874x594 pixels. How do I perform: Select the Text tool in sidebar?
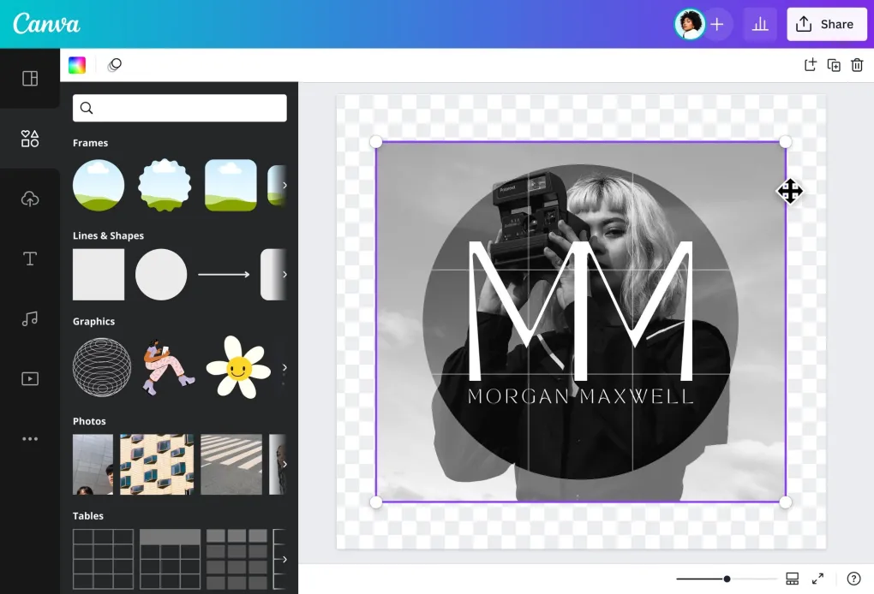click(30, 258)
